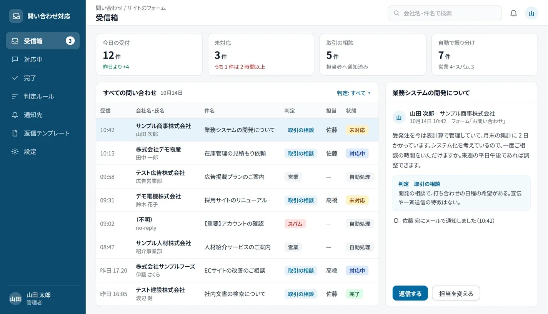
Task: Click the subject 【重要】アカウントの確認
Action: click(234, 224)
